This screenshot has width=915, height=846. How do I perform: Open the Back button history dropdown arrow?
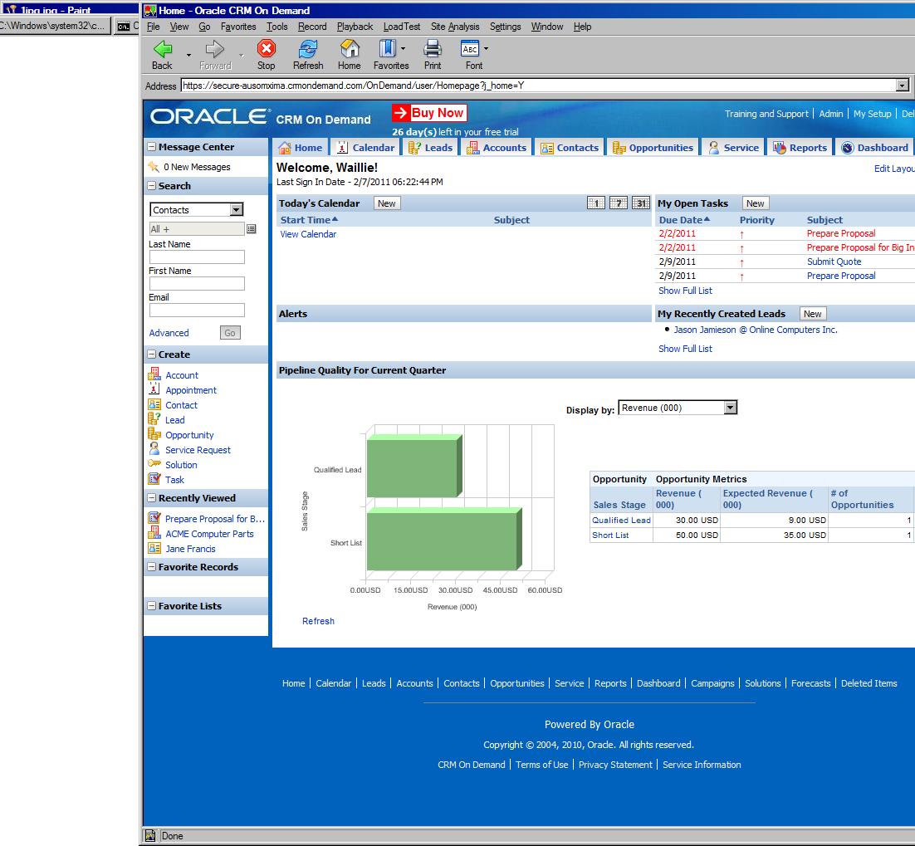click(188, 55)
